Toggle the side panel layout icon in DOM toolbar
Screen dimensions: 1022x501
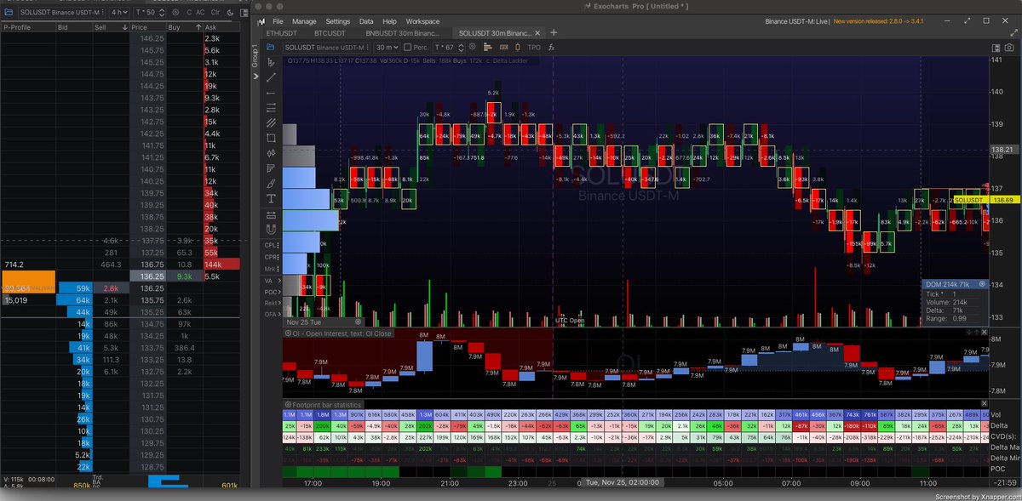pyautogui.click(x=244, y=13)
